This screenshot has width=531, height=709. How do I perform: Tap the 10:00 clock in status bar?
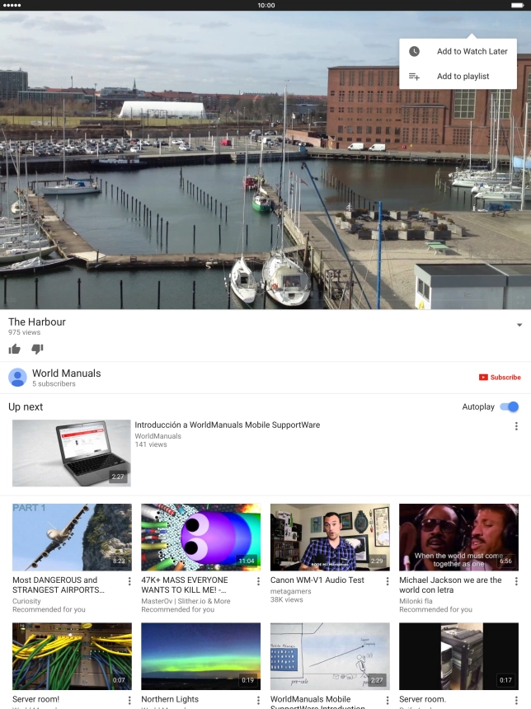[x=266, y=5]
